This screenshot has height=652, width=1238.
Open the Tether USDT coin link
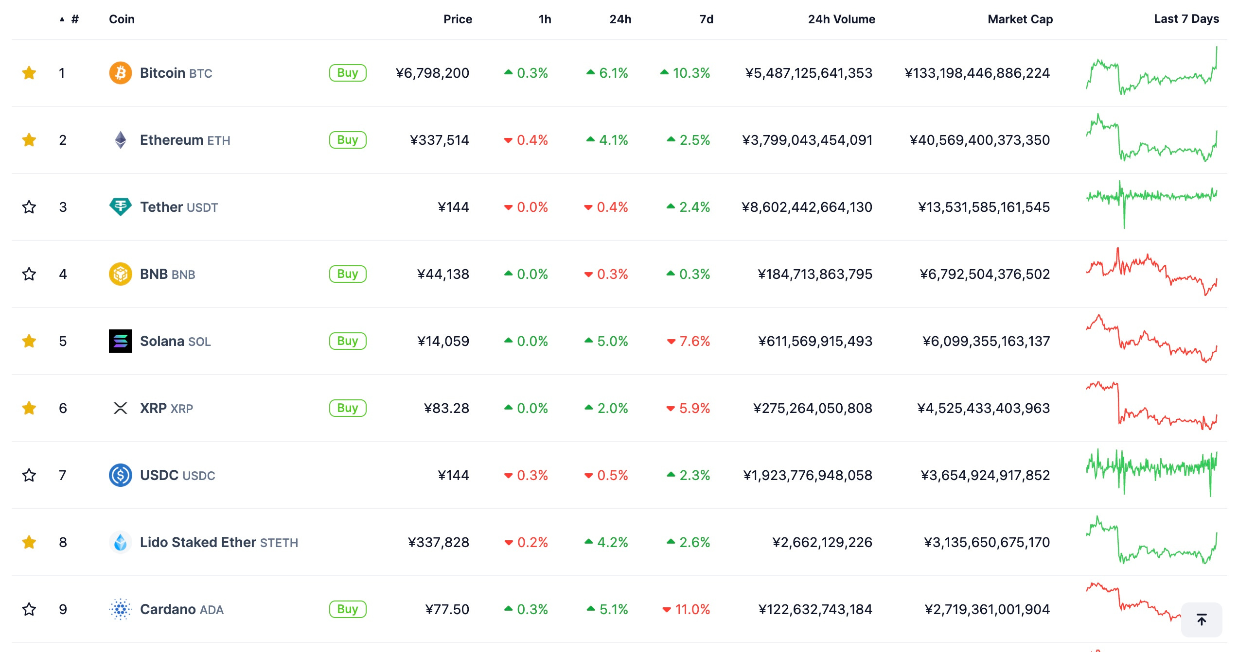tap(179, 207)
